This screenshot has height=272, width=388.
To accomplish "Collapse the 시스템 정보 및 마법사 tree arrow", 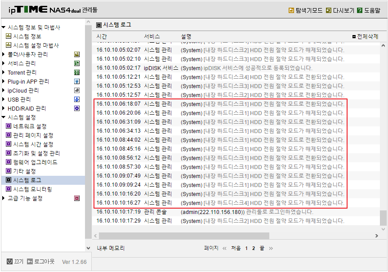I will (x=4, y=27).
